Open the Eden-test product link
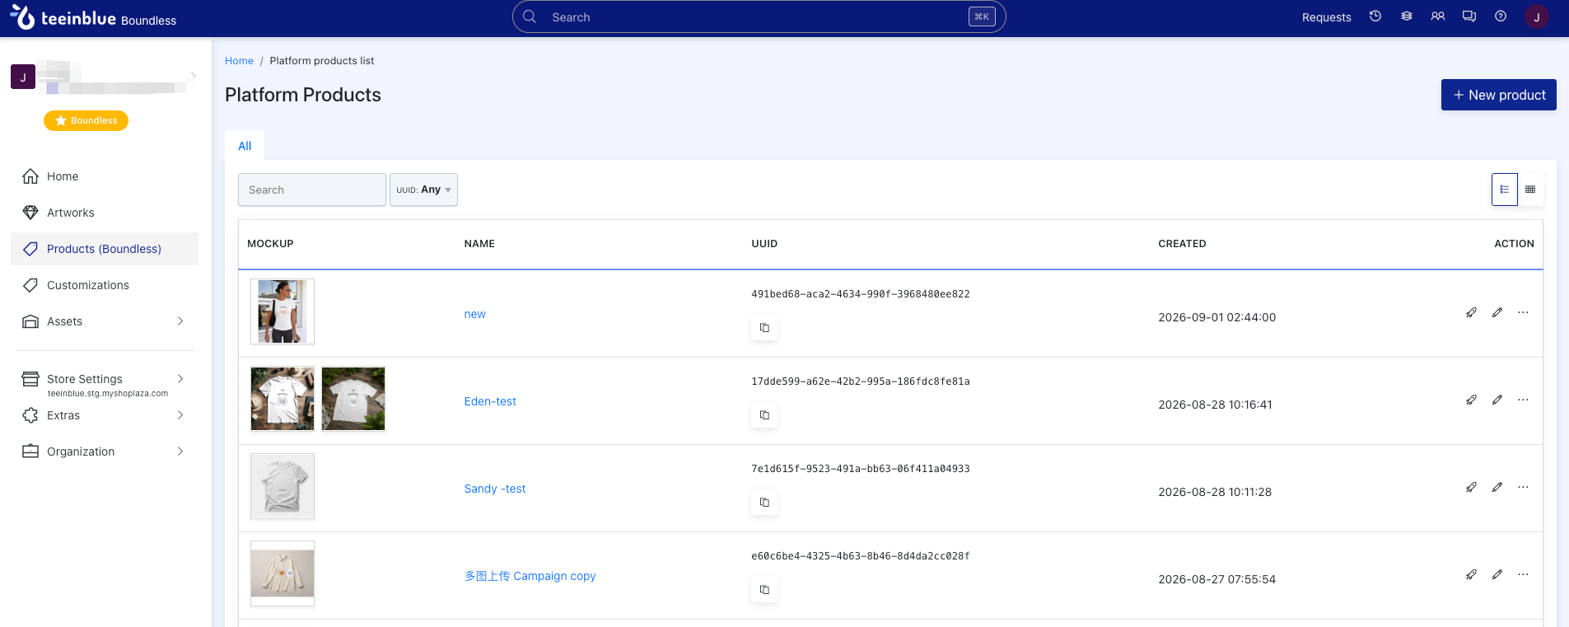The width and height of the screenshot is (1569, 627). coord(490,401)
